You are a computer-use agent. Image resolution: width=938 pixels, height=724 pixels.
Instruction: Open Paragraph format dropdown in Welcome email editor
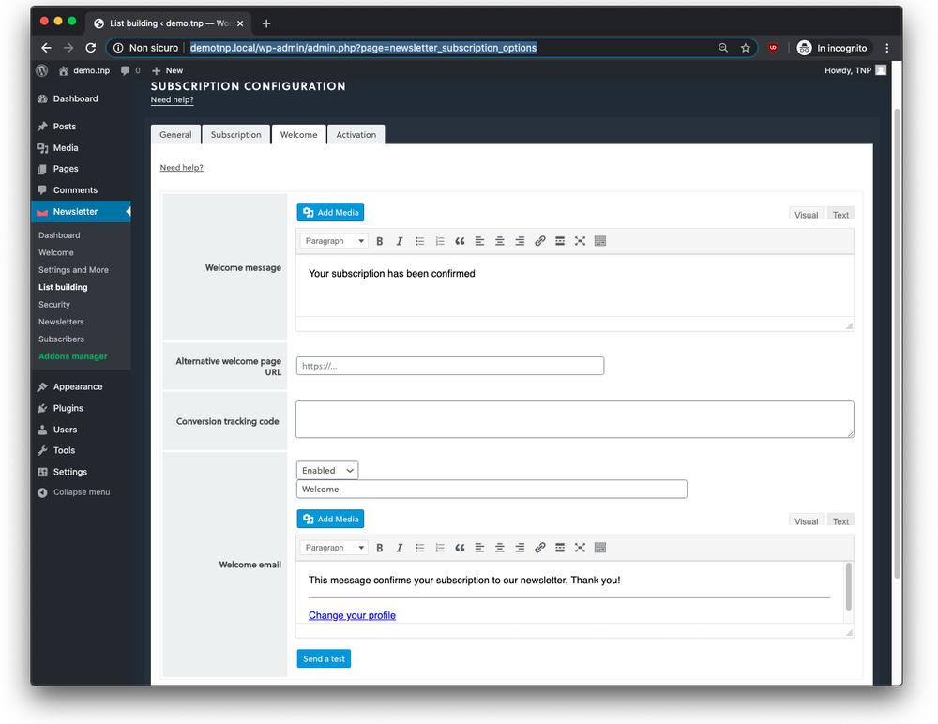[334, 548]
